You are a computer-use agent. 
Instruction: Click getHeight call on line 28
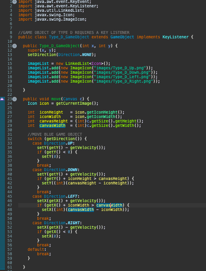[126, 121]
